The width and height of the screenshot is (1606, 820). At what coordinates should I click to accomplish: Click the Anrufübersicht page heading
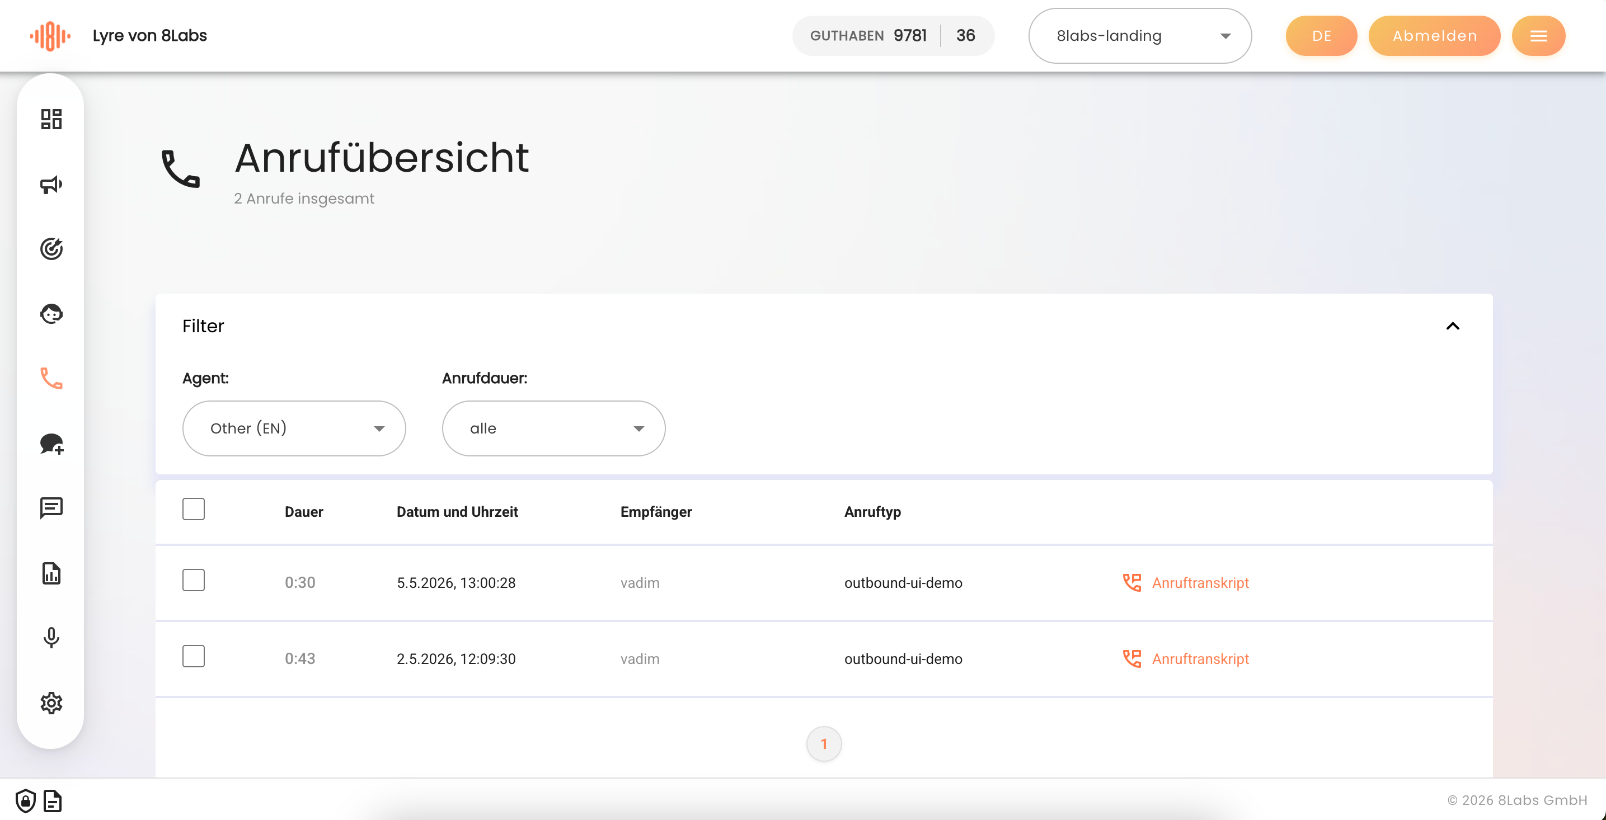click(382, 157)
